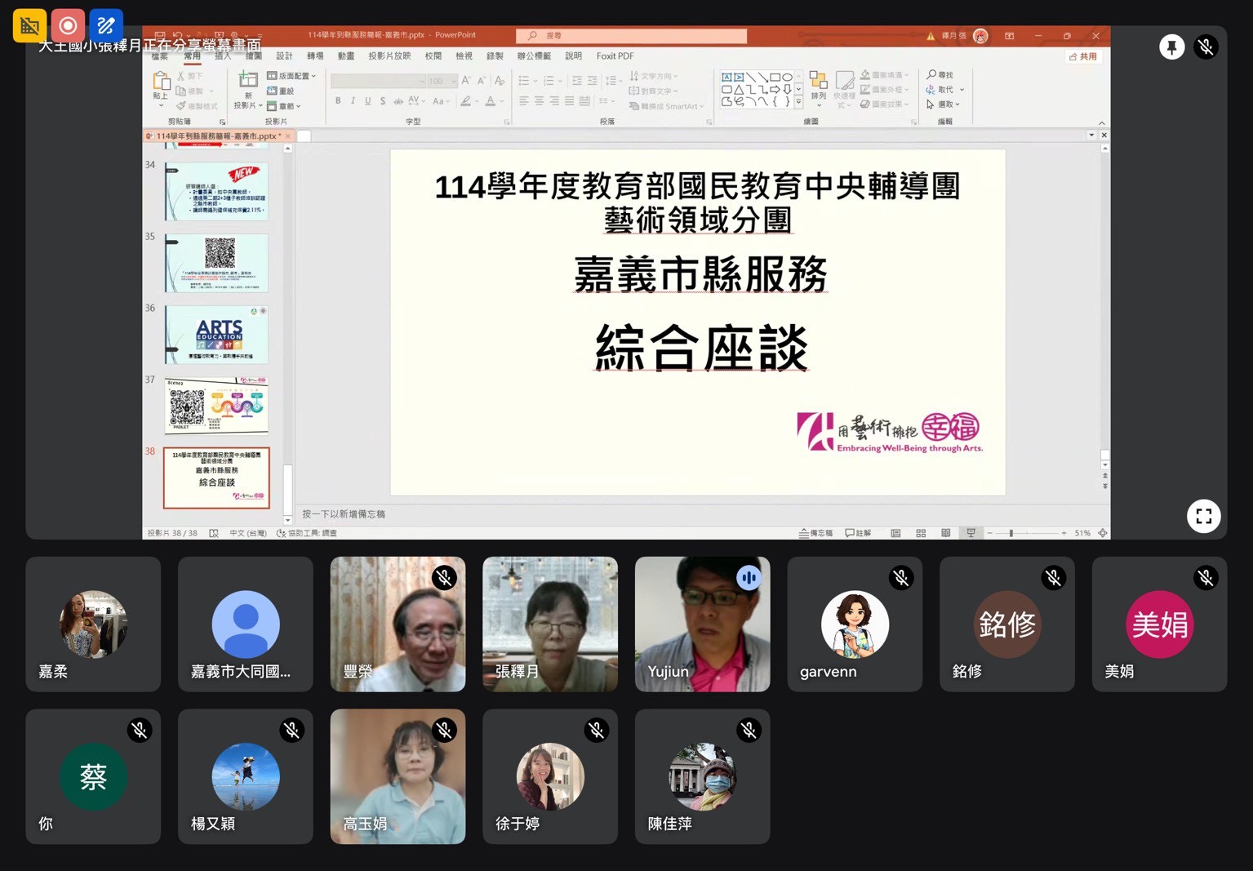Adjust the zoom slider in status bar

click(1011, 533)
